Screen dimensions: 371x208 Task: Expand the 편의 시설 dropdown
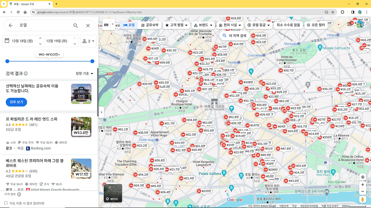pos(230,25)
